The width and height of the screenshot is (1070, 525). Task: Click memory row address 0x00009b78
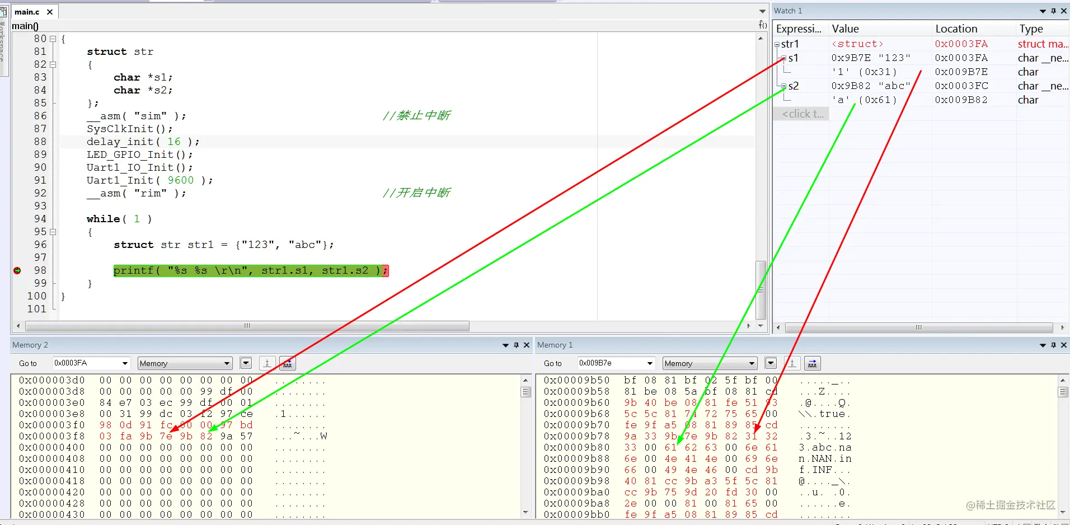point(577,437)
